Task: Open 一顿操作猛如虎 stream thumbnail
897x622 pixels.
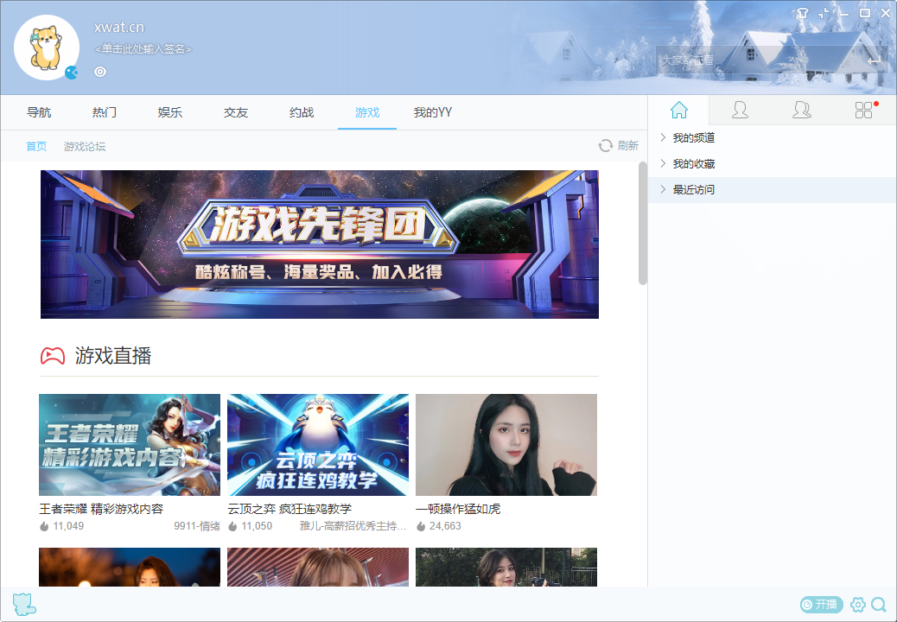Action: point(506,445)
